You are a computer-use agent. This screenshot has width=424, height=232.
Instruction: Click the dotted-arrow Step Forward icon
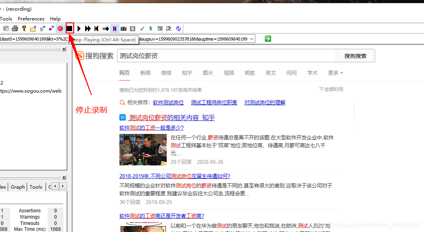106,28
